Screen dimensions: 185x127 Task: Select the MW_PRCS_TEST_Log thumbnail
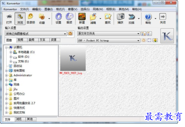pyautogui.click(x=73, y=58)
